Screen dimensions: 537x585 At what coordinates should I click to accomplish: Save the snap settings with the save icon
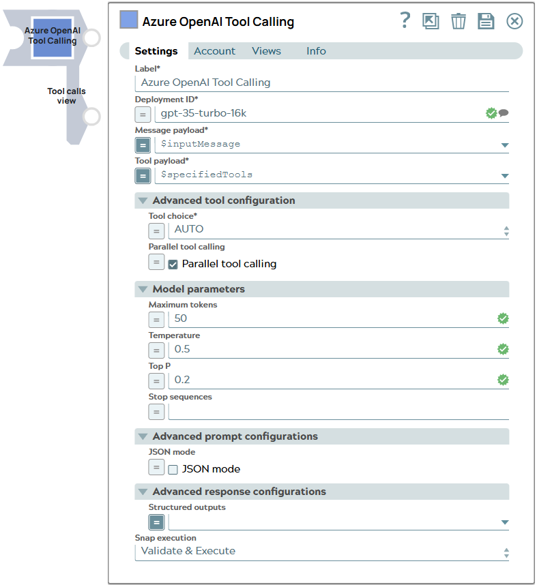[486, 20]
